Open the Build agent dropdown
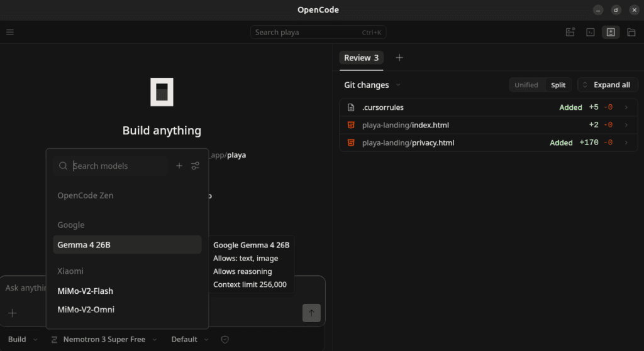This screenshot has height=351, width=644. tap(23, 340)
